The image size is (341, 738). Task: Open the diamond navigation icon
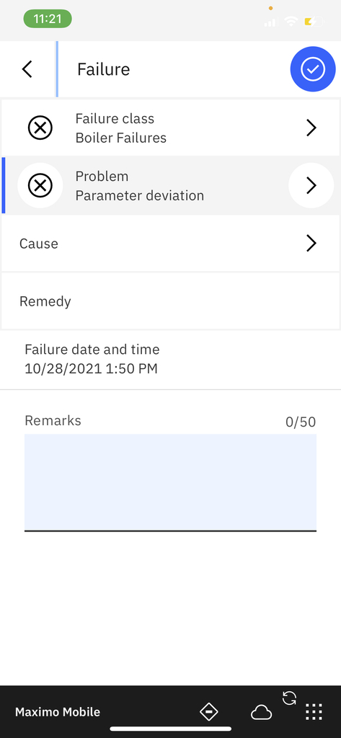click(208, 711)
